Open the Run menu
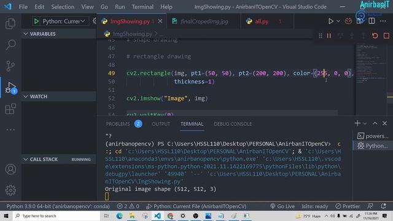The image size is (393, 221). point(120,7)
